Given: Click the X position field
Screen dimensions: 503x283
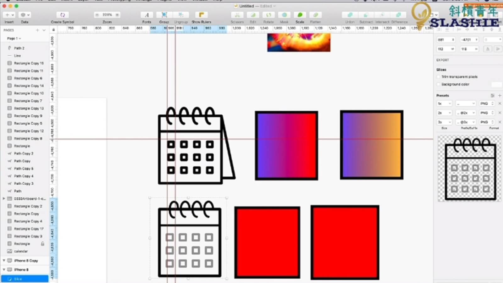Looking at the screenshot, I should [446, 40].
